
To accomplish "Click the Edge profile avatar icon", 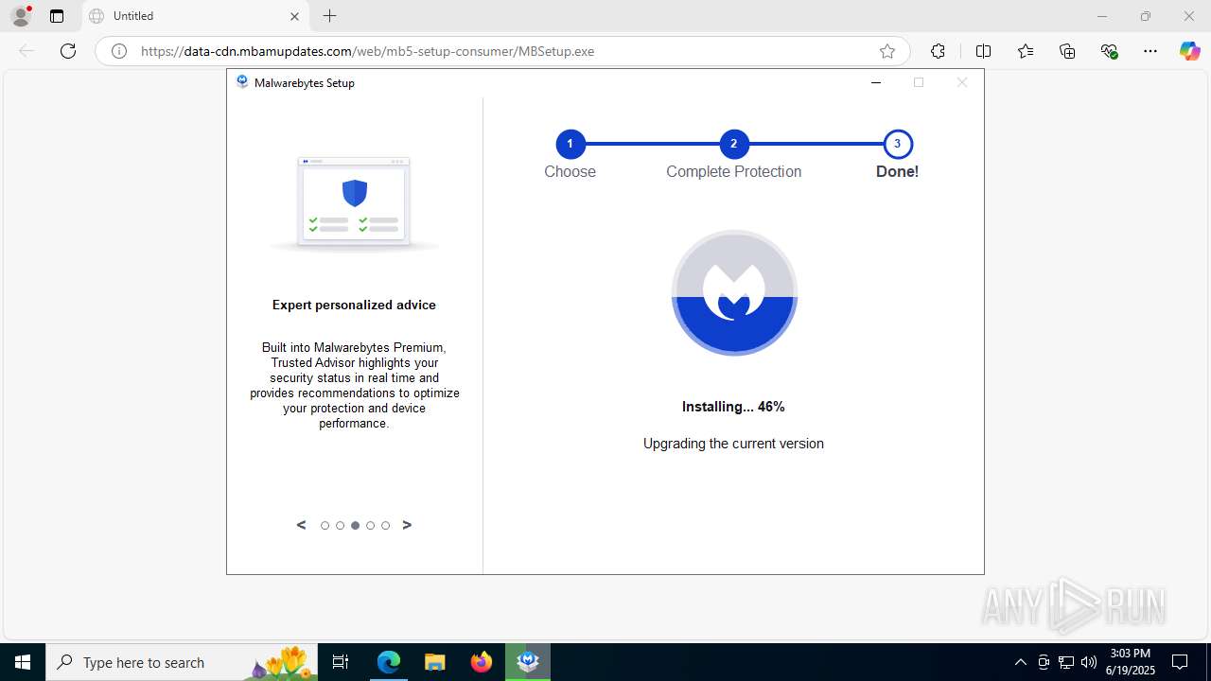I will [x=21, y=16].
